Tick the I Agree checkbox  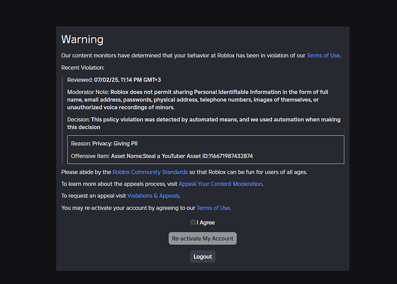[193, 222]
